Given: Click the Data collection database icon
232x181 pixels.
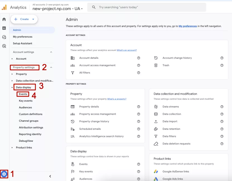Looking at the screenshot, I should (x=156, y=114).
